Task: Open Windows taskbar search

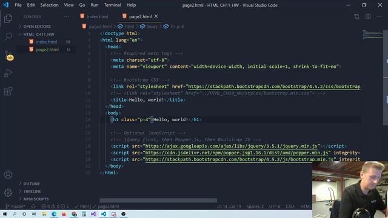Action: 15,214
